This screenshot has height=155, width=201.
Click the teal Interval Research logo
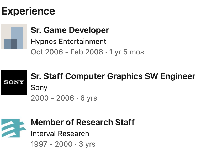click(14, 128)
